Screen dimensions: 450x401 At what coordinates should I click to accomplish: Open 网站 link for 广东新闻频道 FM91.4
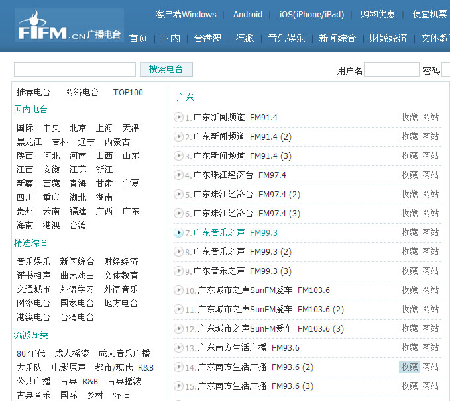430,118
